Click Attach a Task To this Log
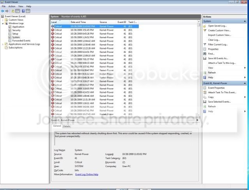Image resolution: width=249 pixels, height=190 pixels. click(222, 63)
